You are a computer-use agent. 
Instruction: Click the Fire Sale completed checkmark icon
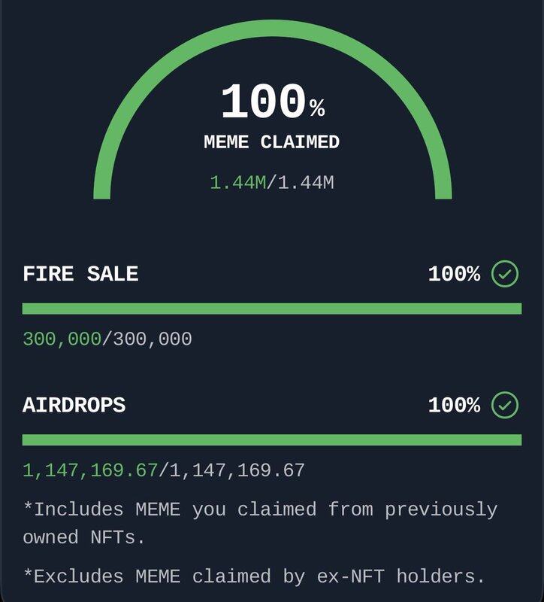(x=505, y=274)
